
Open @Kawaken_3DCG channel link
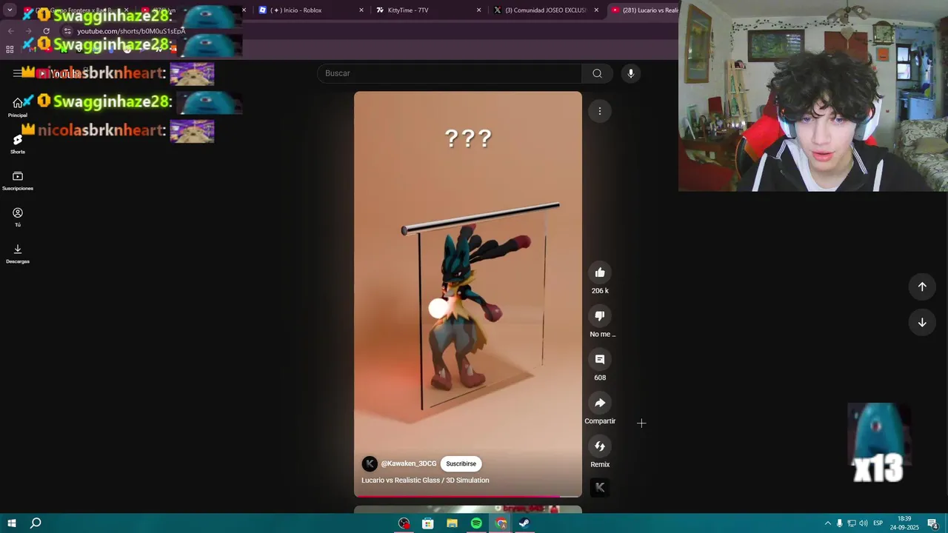pyautogui.click(x=409, y=463)
